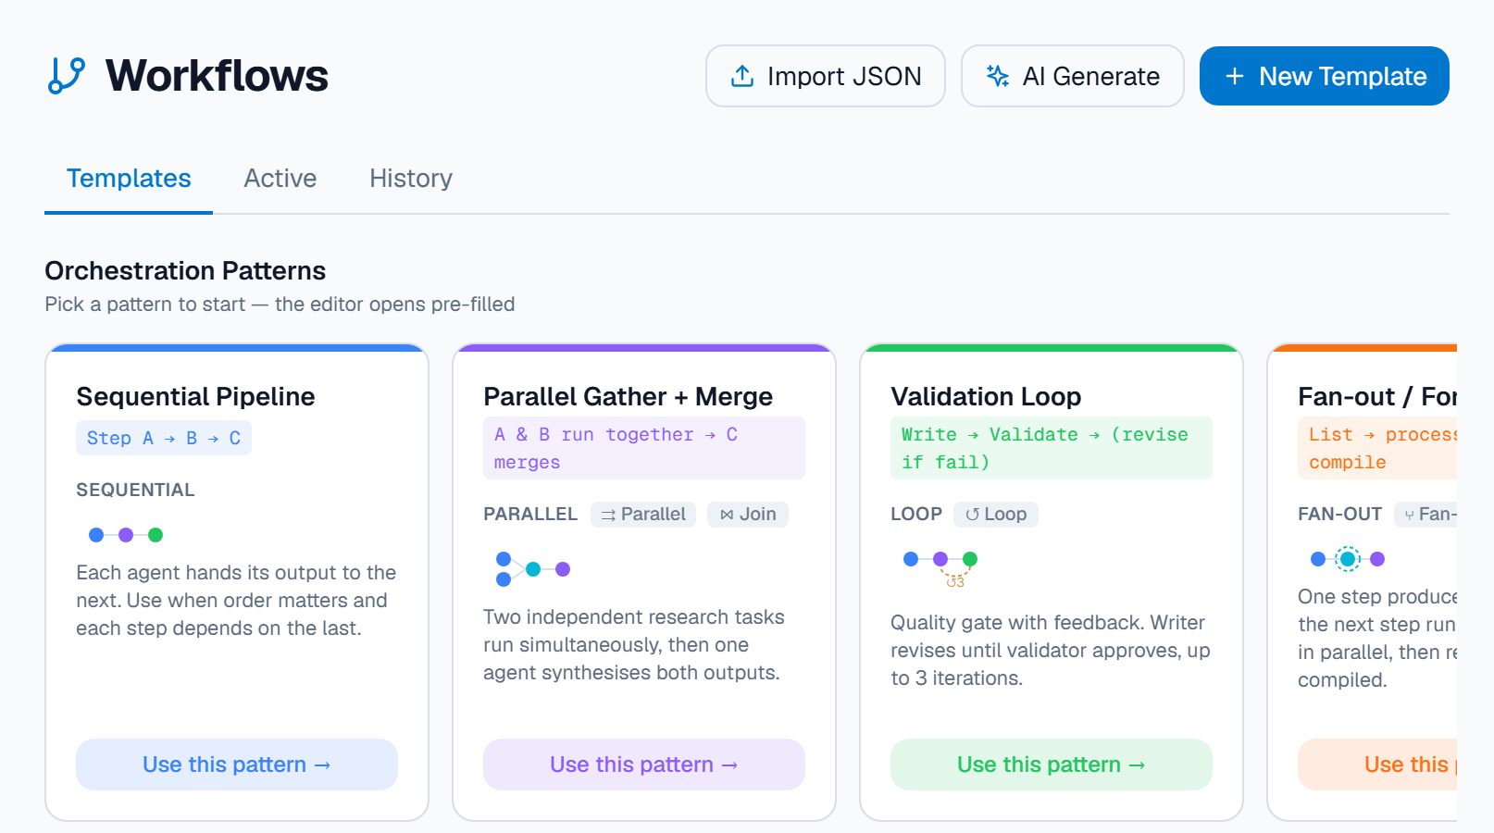Click the 'Pick a pattern to start' subtitle
The image size is (1494, 833).
click(280, 305)
